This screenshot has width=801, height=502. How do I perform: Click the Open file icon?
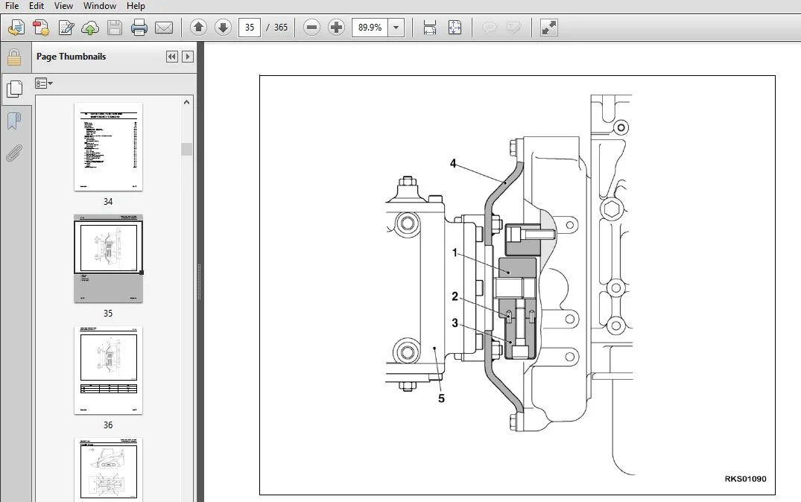tap(16, 28)
